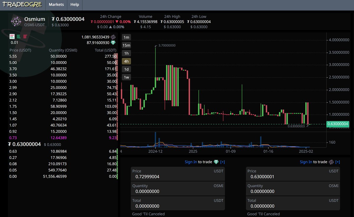Select the 5.00 sell order row
This screenshot has height=217, width=354.
63,62
